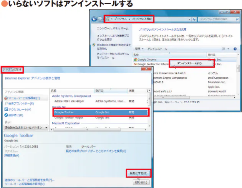Choose アンインストール(U) from context menu
Screen dimensions: 242x188
(x=192, y=63)
